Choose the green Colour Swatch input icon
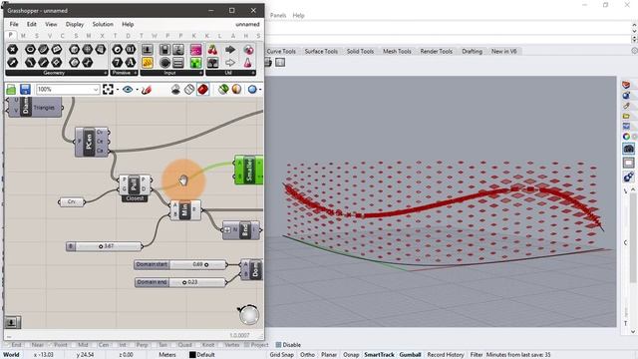This screenshot has width=638, height=359. pyautogui.click(x=195, y=63)
